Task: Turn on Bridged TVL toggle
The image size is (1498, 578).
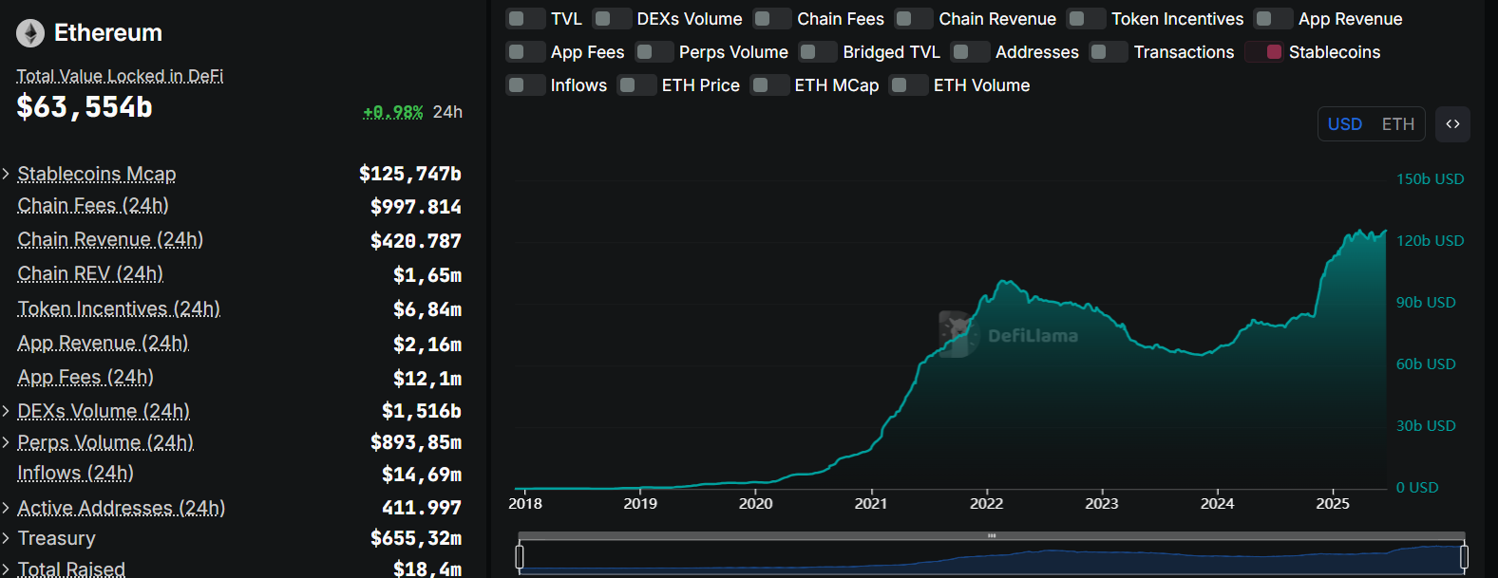Action: [817, 52]
